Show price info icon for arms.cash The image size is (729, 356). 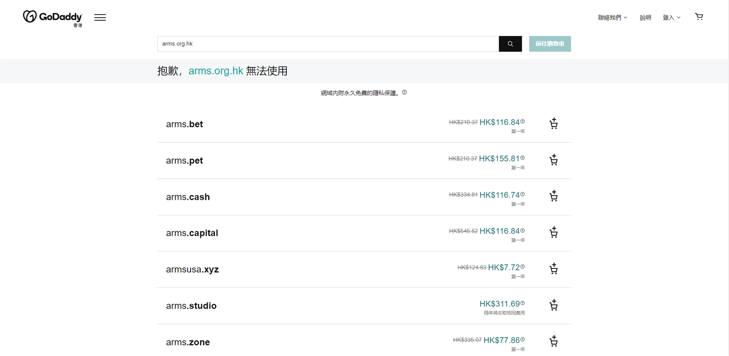[x=523, y=194]
